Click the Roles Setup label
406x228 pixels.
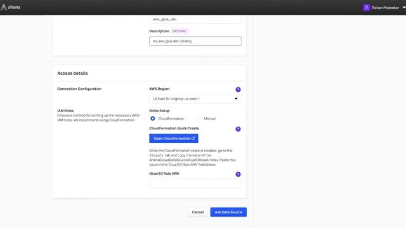[x=159, y=111]
